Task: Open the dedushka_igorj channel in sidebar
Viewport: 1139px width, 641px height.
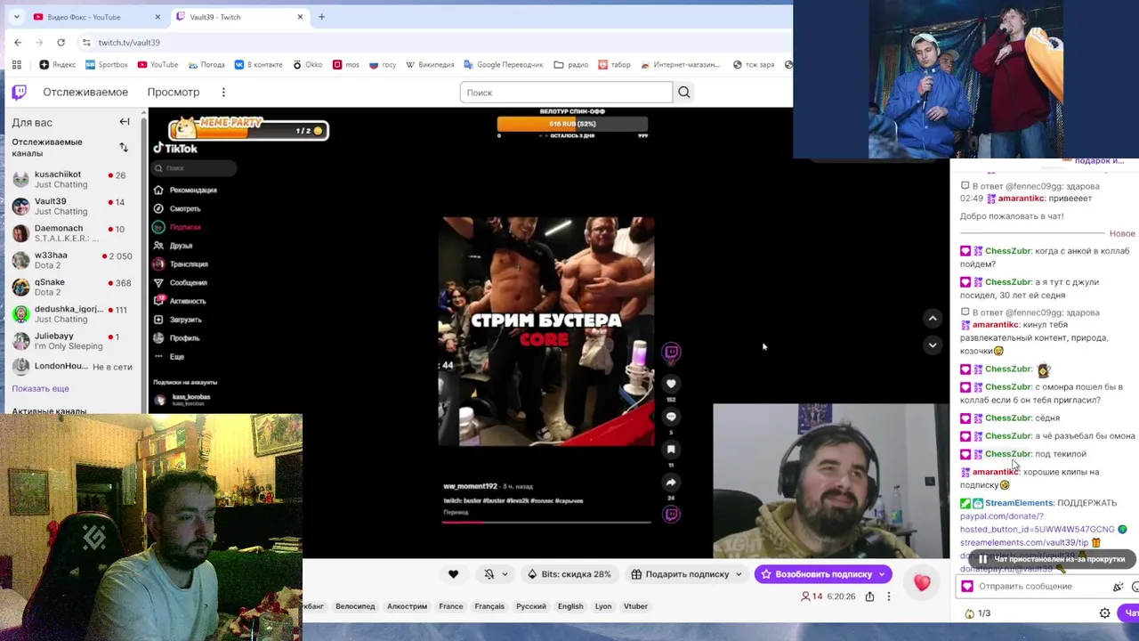Action: click(x=71, y=313)
